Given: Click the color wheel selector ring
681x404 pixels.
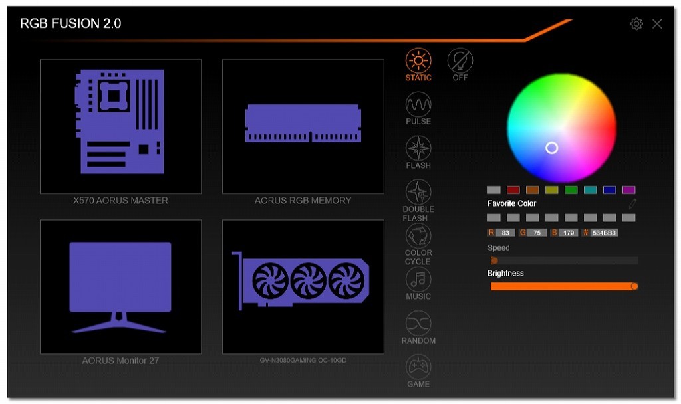Looking at the screenshot, I should pos(551,148).
